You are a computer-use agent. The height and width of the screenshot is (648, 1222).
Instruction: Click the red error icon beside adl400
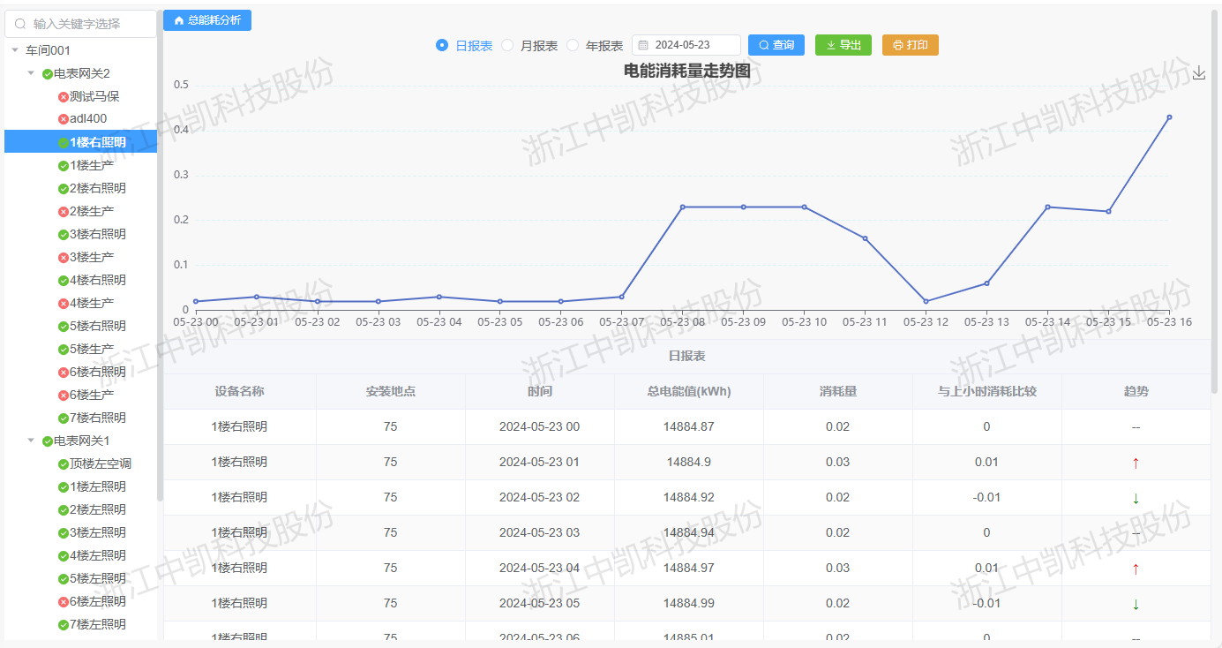[64, 119]
